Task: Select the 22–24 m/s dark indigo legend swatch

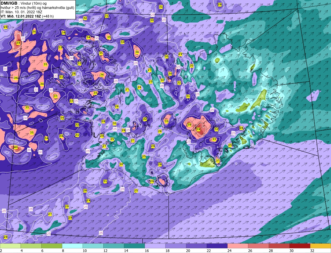Action: [217, 246]
